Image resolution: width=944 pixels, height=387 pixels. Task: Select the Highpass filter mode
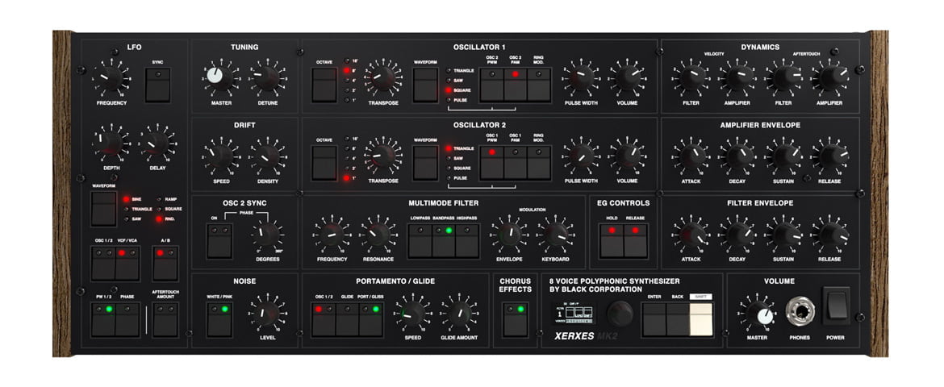467,241
